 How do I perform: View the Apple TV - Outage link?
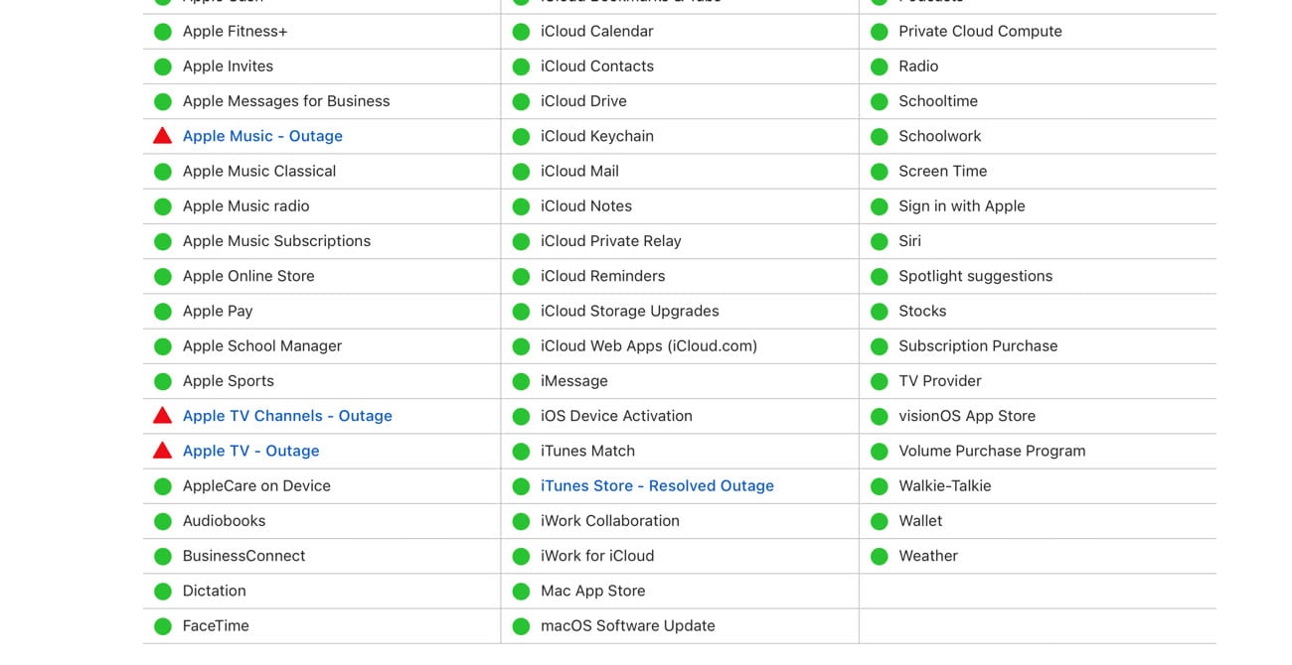click(250, 451)
